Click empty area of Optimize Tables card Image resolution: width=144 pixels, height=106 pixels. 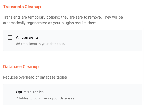[x=101, y=95]
